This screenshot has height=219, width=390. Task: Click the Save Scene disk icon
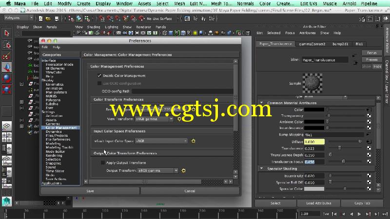tap(57, 18)
